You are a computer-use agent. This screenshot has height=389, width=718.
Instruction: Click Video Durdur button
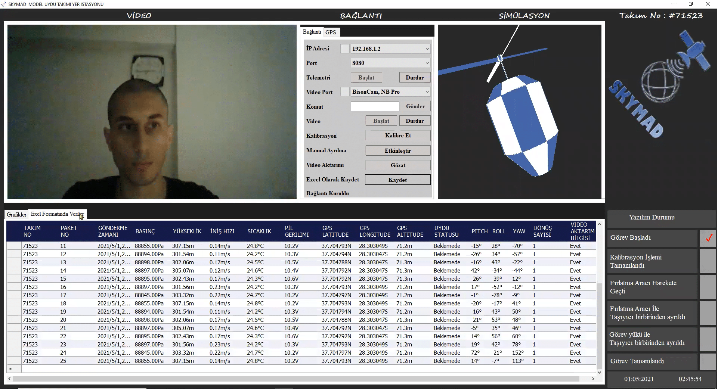(x=415, y=121)
